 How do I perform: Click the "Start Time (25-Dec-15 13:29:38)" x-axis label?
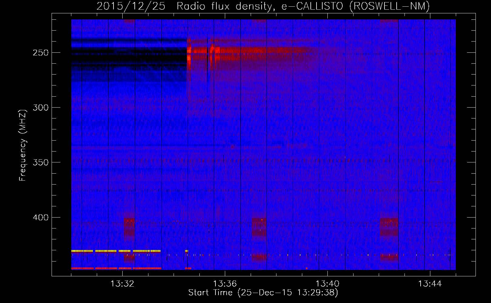tap(263, 293)
